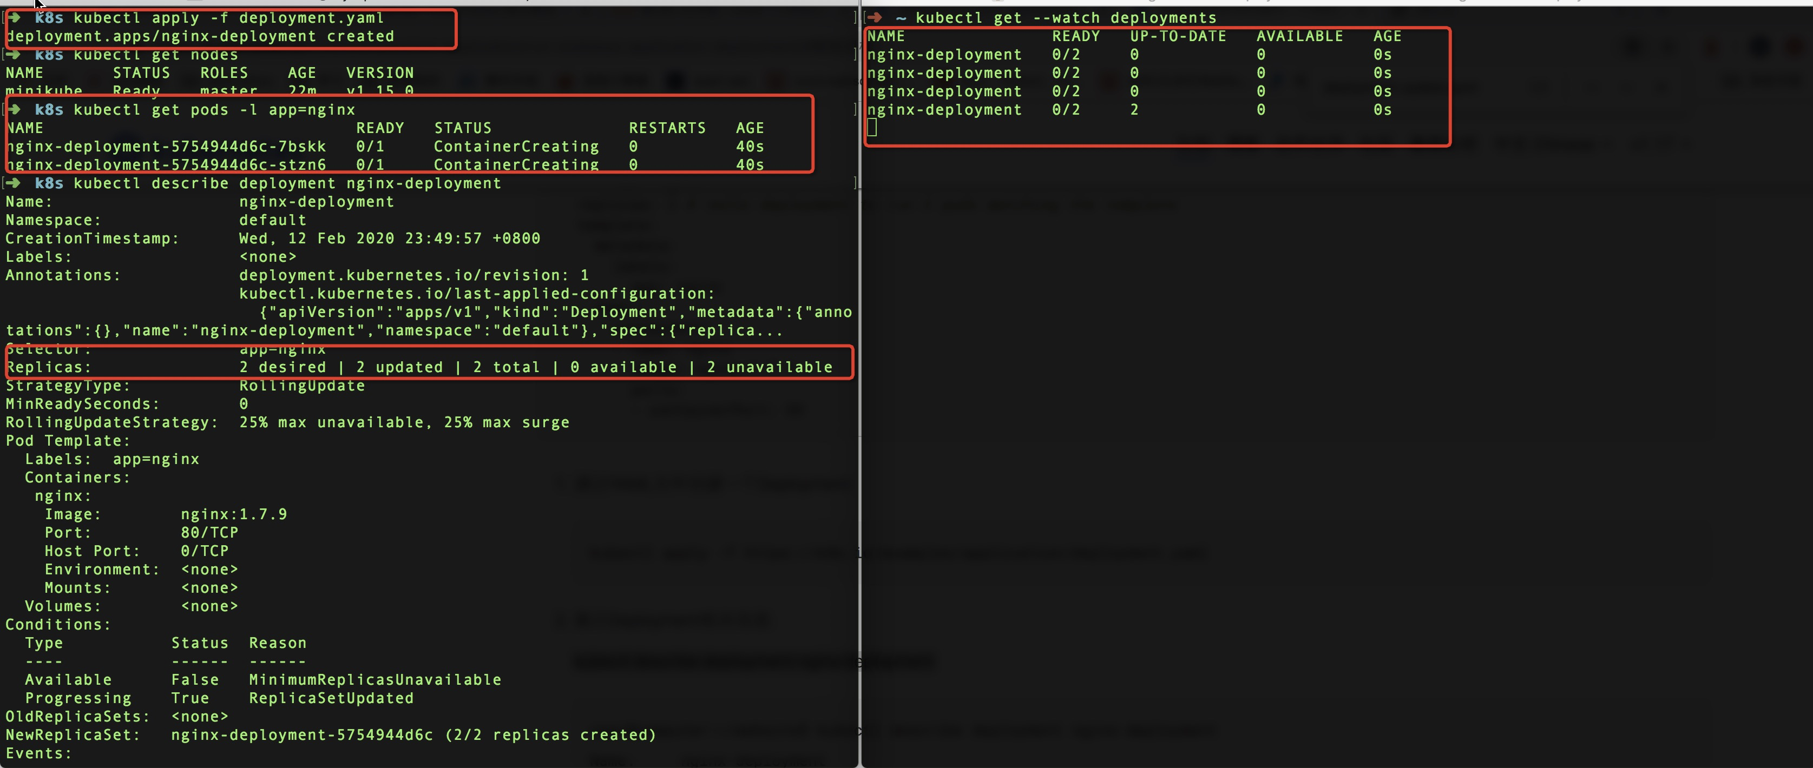Image resolution: width=1813 pixels, height=768 pixels.
Task: Click the 'kubectl apply -f deployment.yaml' command
Action: (x=229, y=18)
